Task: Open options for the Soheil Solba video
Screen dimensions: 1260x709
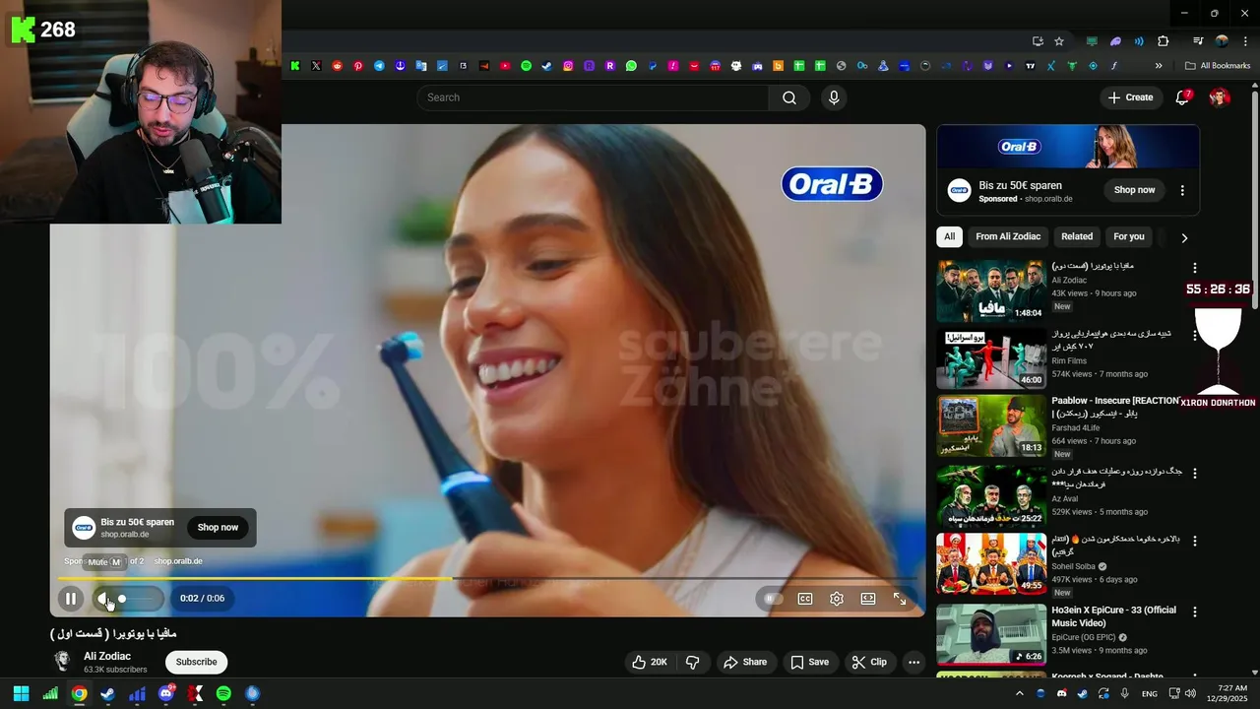Action: pyautogui.click(x=1195, y=542)
